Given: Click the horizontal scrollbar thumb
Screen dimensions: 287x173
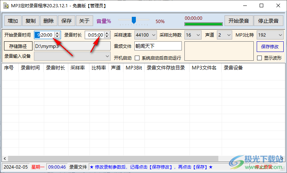Looking at the screenshot, I should point(113,158).
